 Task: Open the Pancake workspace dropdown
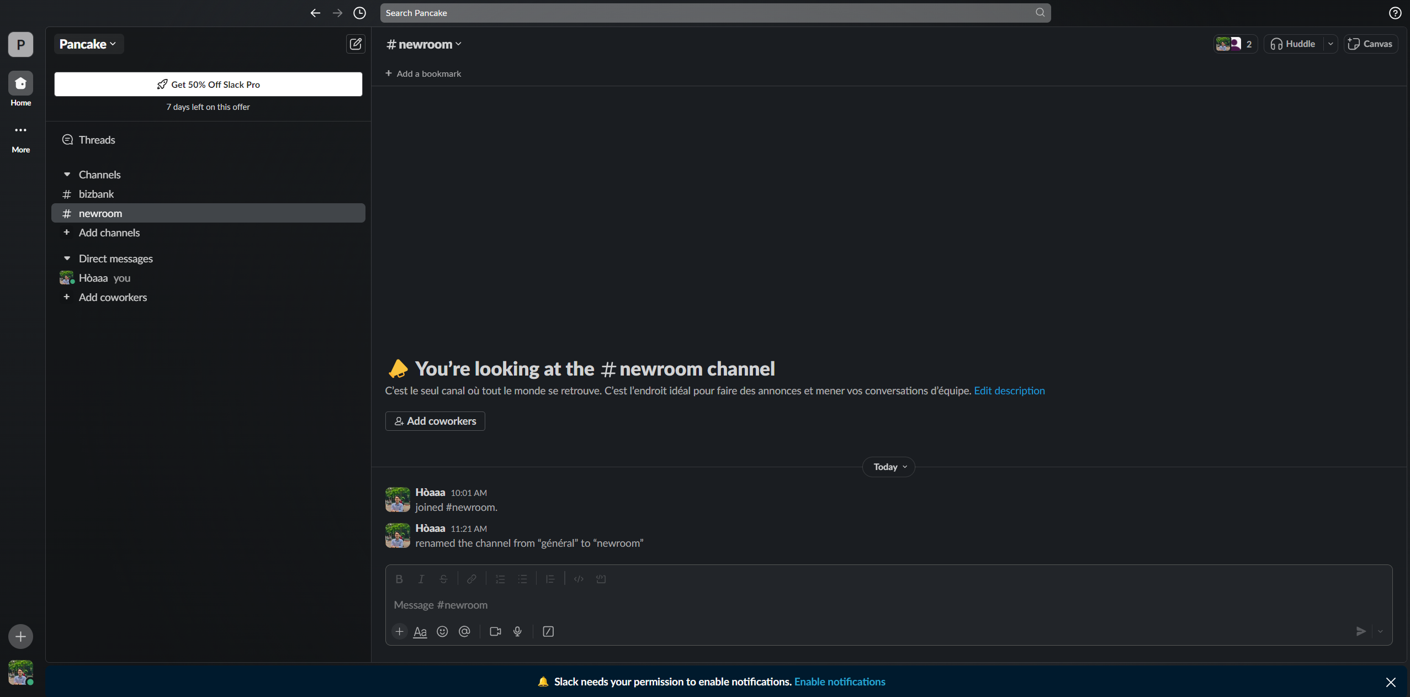coord(88,44)
